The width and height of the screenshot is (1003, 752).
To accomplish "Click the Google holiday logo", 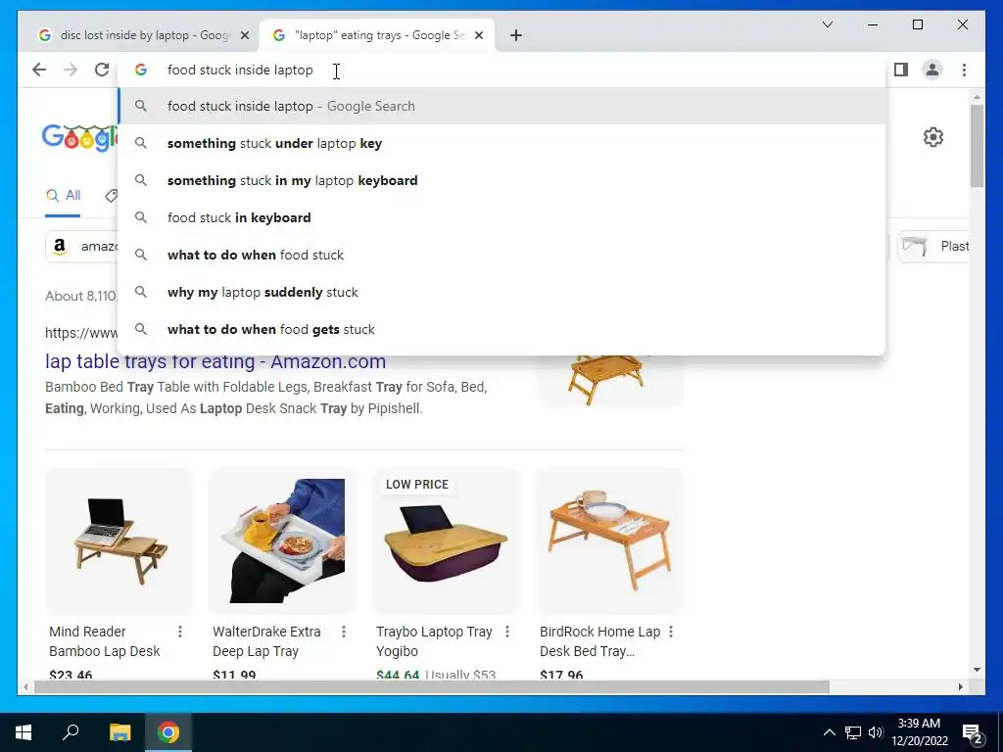I will pyautogui.click(x=80, y=138).
